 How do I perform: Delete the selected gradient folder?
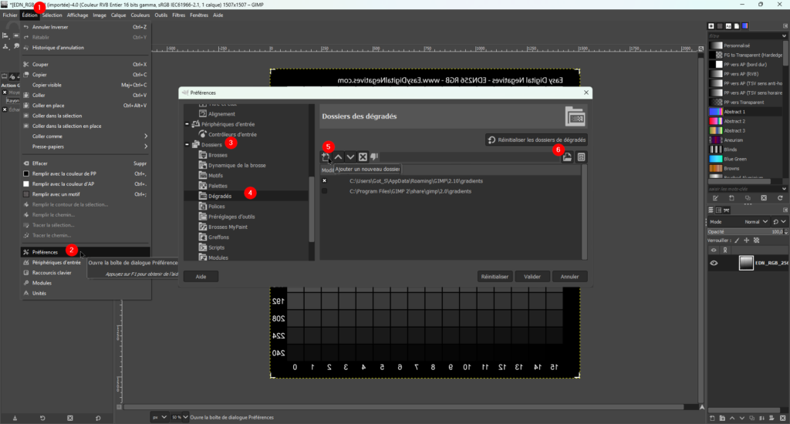(x=363, y=157)
